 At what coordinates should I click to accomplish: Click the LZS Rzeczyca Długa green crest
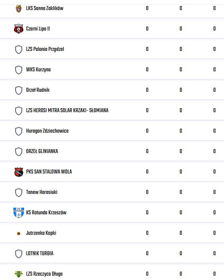[x=19, y=274]
